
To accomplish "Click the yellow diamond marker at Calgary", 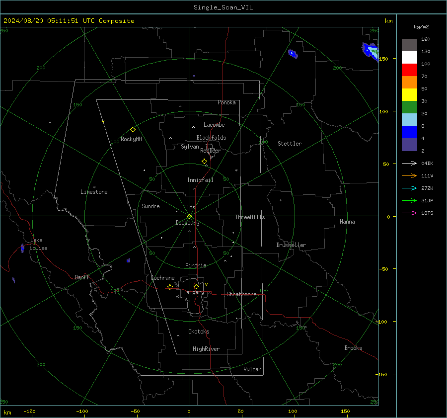I will [x=196, y=286].
